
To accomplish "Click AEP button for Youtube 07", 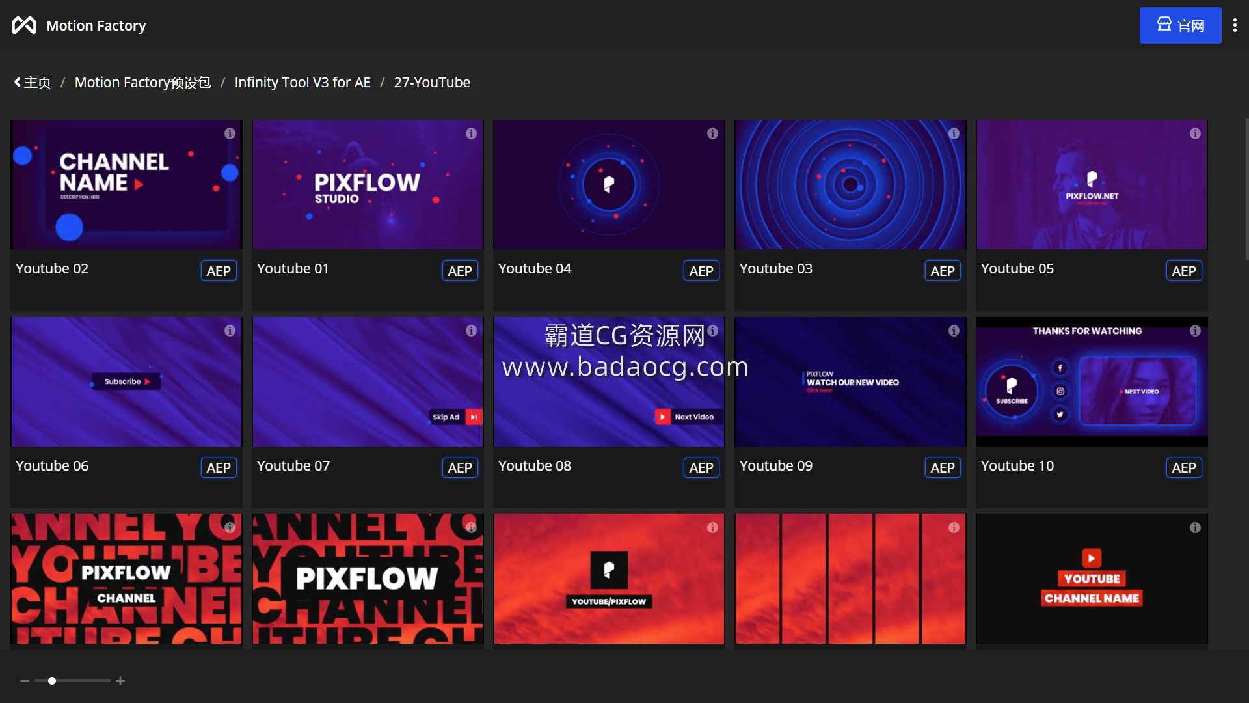I will [x=460, y=467].
